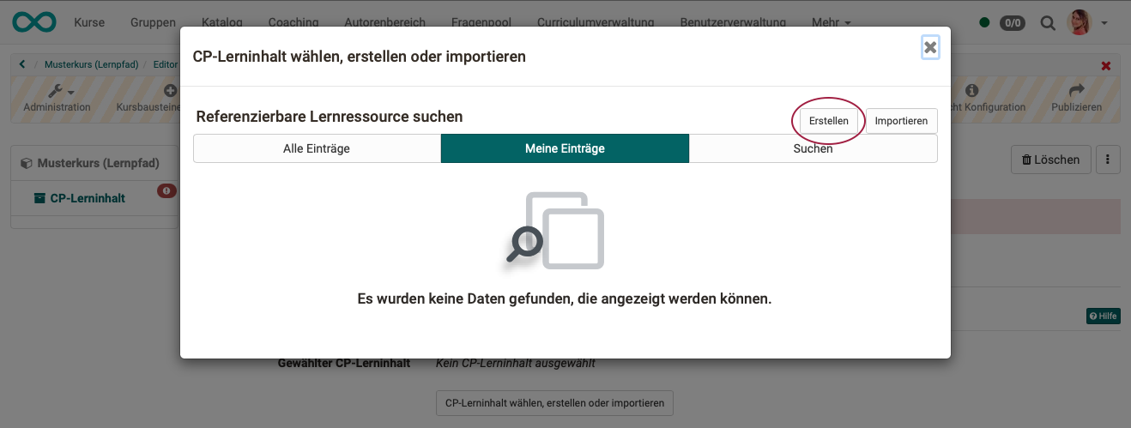The image size is (1131, 428).
Task: Click the user avatar picture
Action: point(1078,22)
